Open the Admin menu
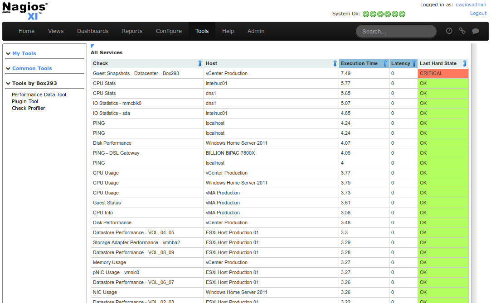 tap(256, 31)
